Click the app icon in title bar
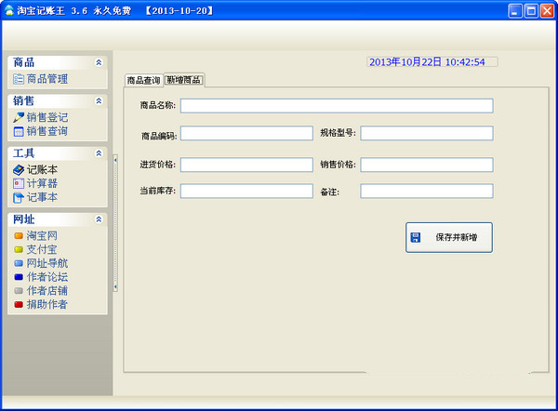The height and width of the screenshot is (411, 558). 9,10
